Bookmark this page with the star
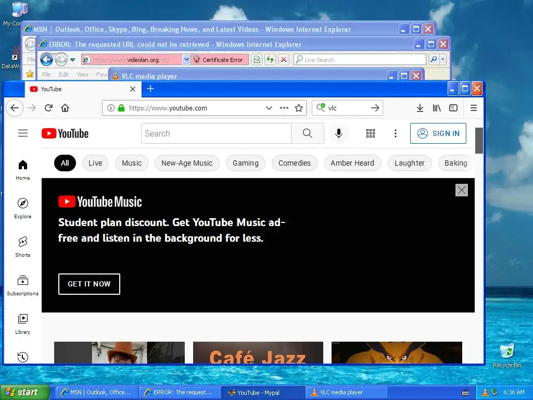Viewport: 533px width, 400px height. (299, 108)
